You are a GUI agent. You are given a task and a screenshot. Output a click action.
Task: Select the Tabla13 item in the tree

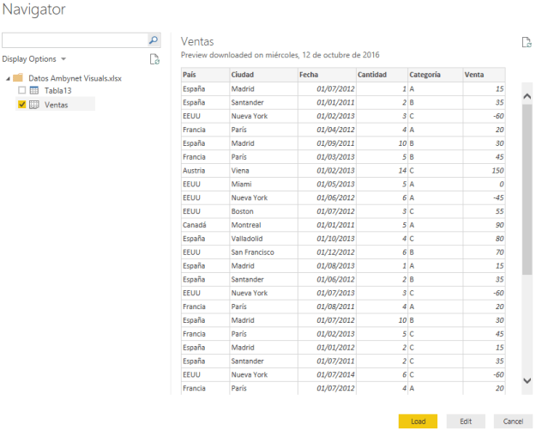tap(58, 91)
